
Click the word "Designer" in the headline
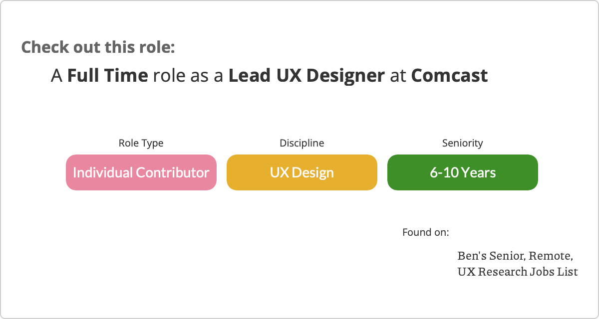point(345,76)
